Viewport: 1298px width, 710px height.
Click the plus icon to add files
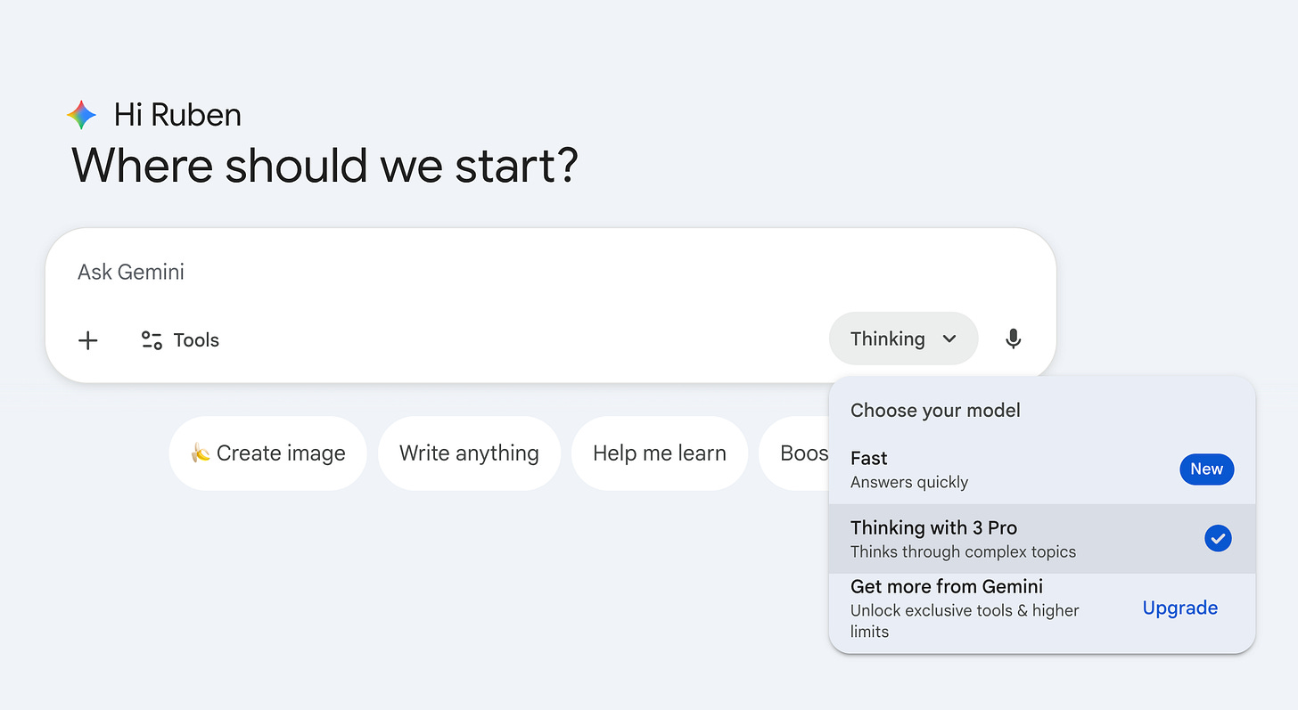(x=87, y=340)
